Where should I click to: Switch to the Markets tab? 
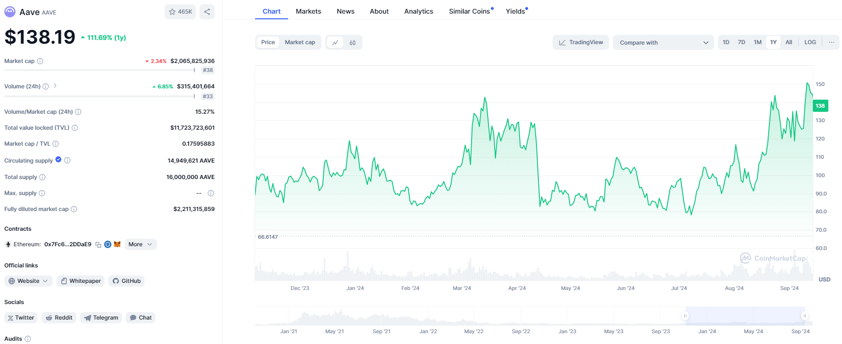click(x=308, y=11)
